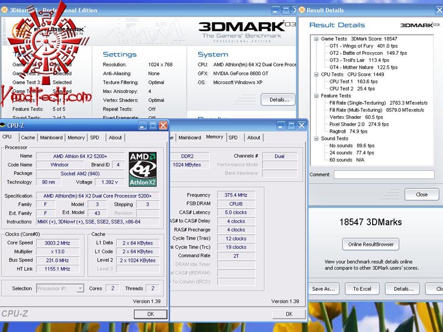This screenshot has height=332, width=443.
Task: Click the AMD Athlon X2 64 logo
Action: (143, 169)
